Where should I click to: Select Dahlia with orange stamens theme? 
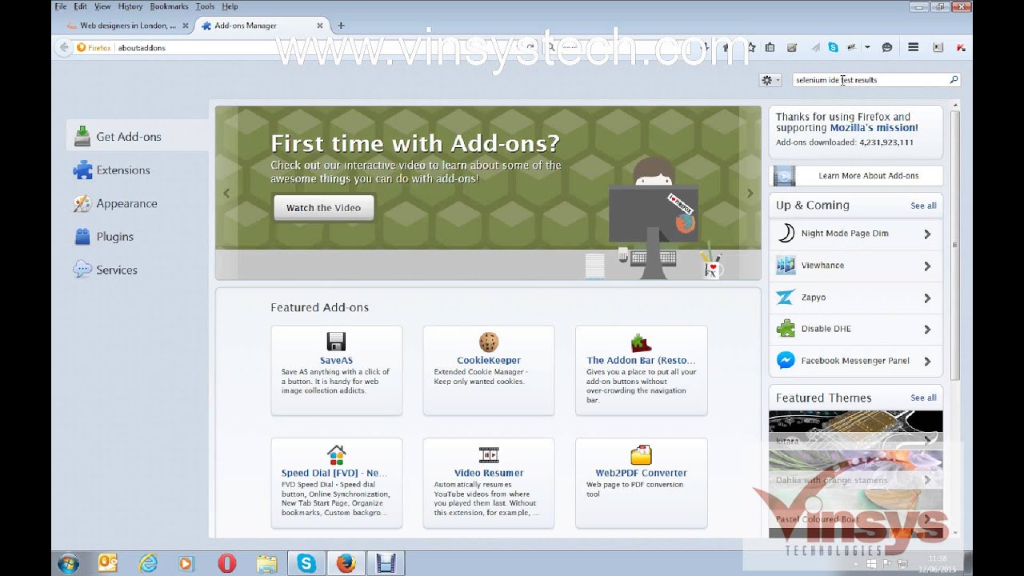point(856,470)
